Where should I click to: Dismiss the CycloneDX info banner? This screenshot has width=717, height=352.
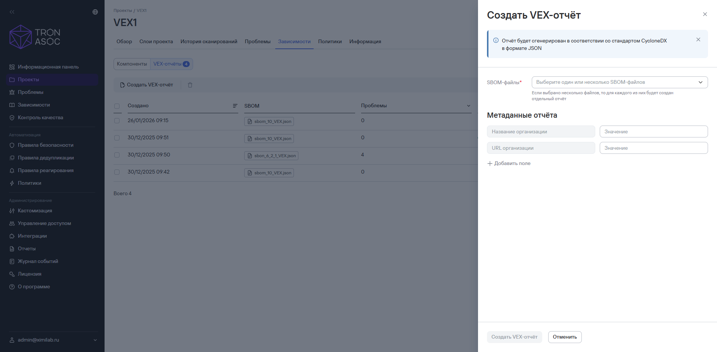coord(698,39)
